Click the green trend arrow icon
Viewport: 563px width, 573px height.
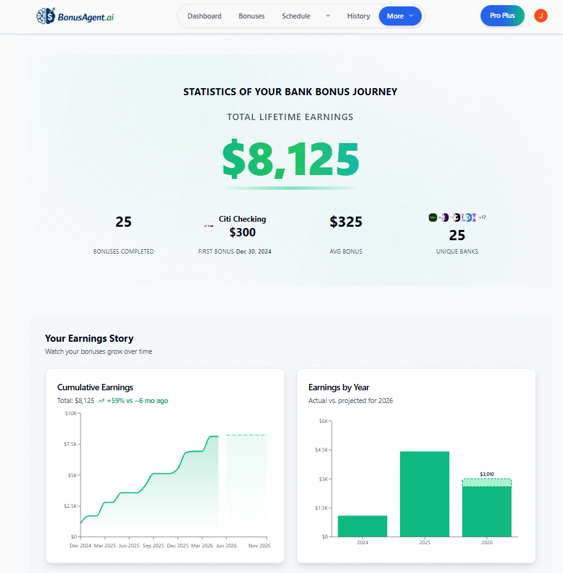101,401
